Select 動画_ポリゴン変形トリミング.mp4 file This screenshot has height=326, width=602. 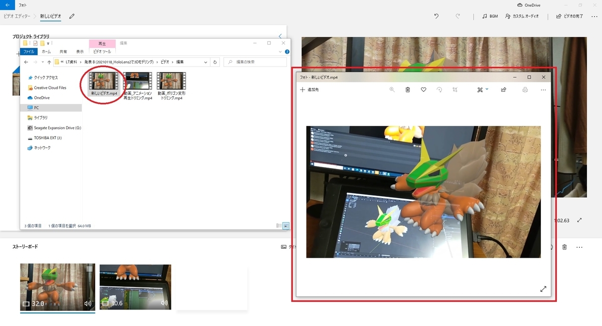[171, 86]
